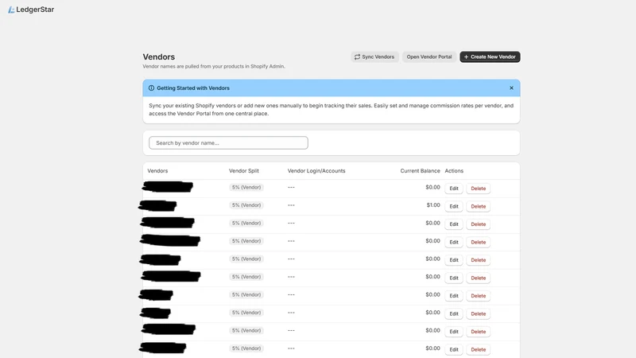Click the Current Balance column header
Image resolution: width=636 pixels, height=358 pixels.
(x=420, y=171)
